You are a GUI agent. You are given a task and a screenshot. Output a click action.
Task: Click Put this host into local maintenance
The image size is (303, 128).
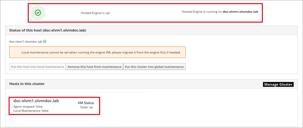(x=38, y=67)
